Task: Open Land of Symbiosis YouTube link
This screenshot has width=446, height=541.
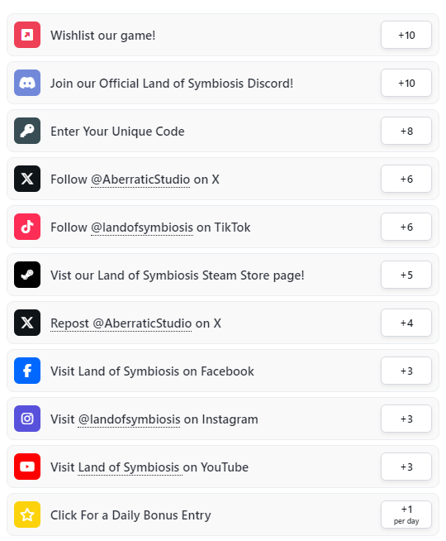Action: coord(130,467)
